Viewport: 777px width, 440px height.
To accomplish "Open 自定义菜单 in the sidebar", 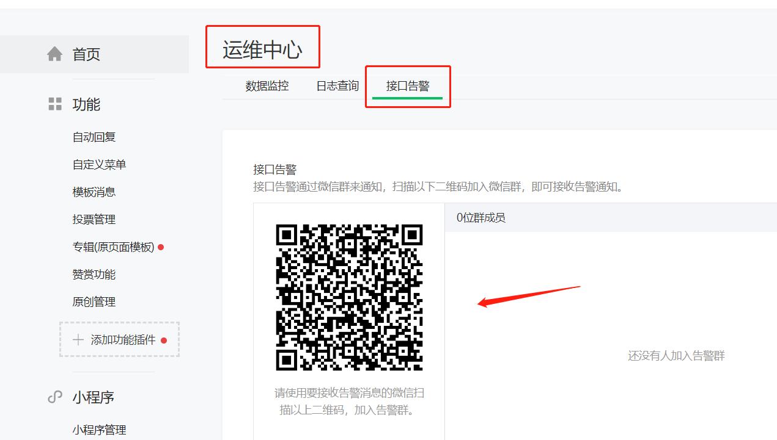I will pos(99,165).
